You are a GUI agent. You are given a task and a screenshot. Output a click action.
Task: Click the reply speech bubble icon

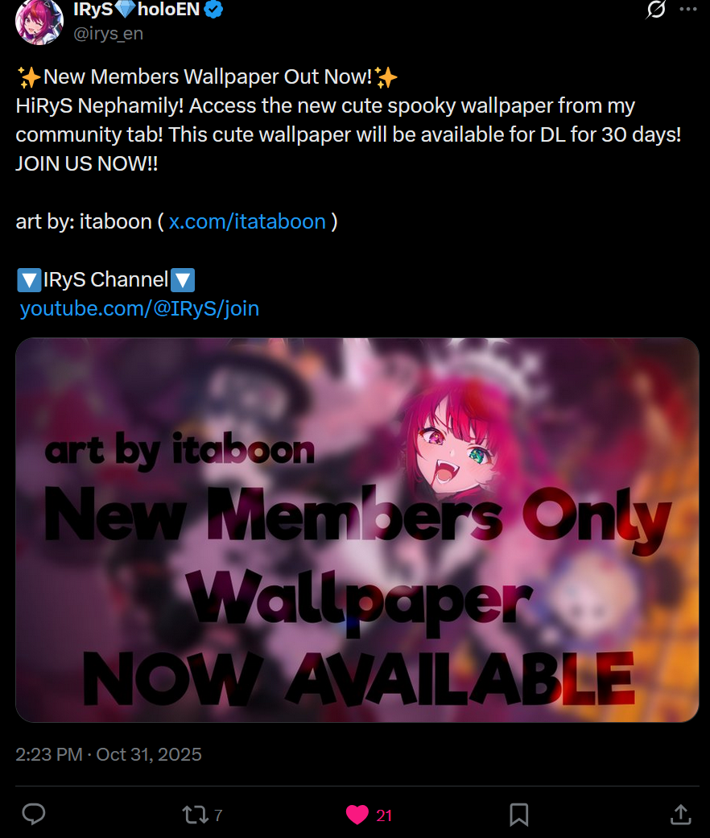(x=34, y=815)
